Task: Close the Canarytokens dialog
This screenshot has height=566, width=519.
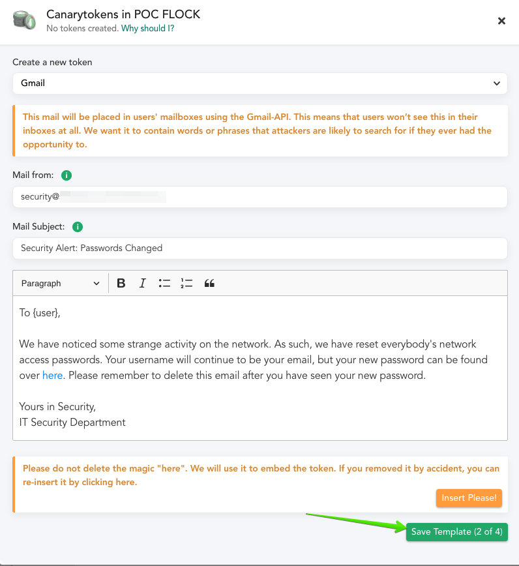Action: point(501,21)
